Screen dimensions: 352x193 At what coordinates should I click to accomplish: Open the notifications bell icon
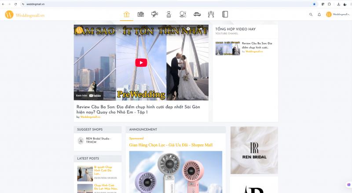[319, 15]
